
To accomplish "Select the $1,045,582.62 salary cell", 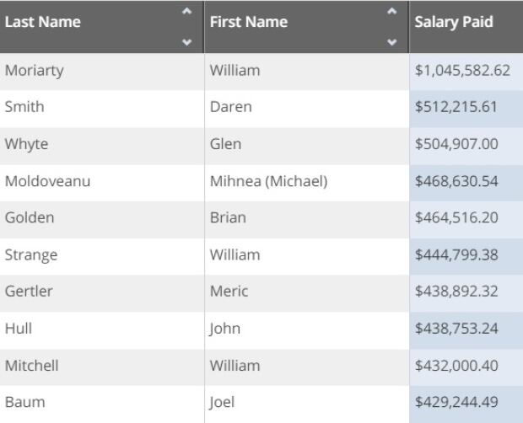I will click(x=466, y=72).
